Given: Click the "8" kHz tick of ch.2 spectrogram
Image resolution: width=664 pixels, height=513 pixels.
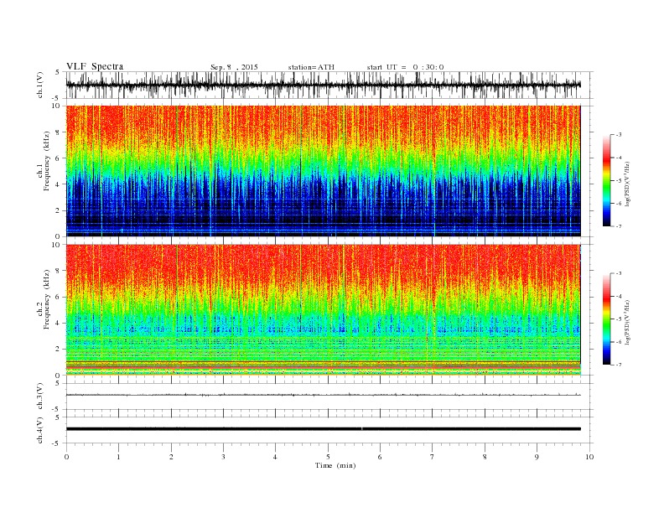Looking at the screenshot, I should pyautogui.click(x=58, y=271).
